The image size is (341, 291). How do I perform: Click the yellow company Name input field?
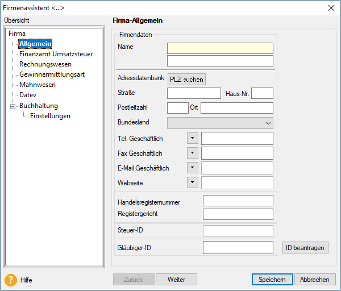click(x=220, y=48)
